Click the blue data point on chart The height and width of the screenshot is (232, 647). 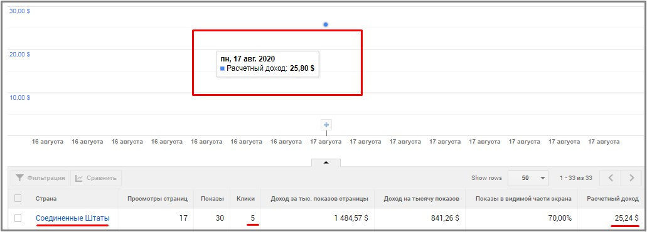tap(326, 24)
